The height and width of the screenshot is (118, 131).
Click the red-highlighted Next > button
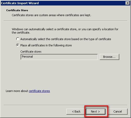click(96, 111)
